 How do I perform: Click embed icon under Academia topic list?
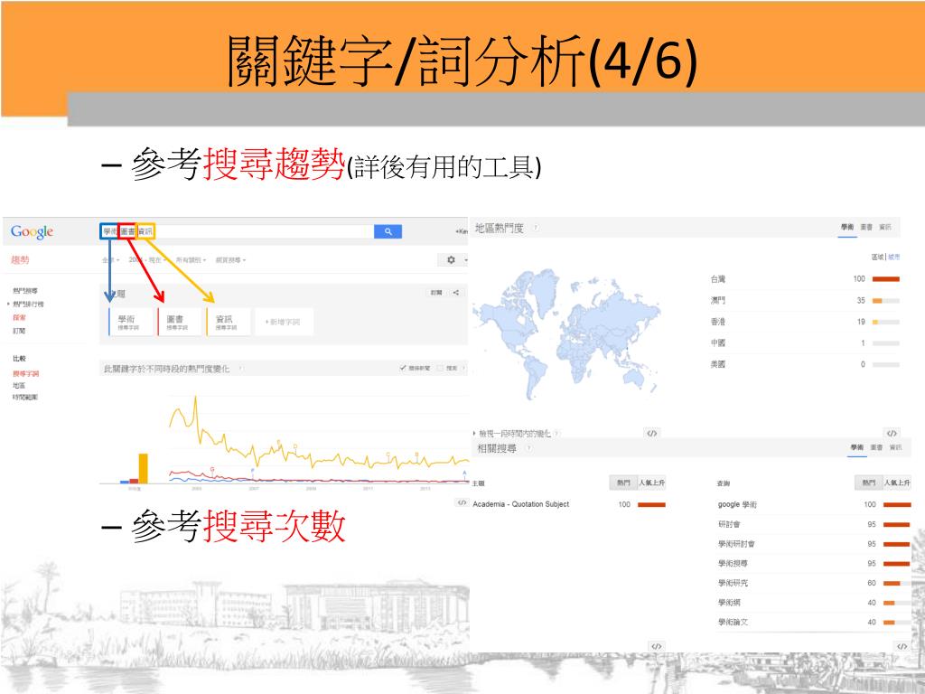tap(656, 646)
